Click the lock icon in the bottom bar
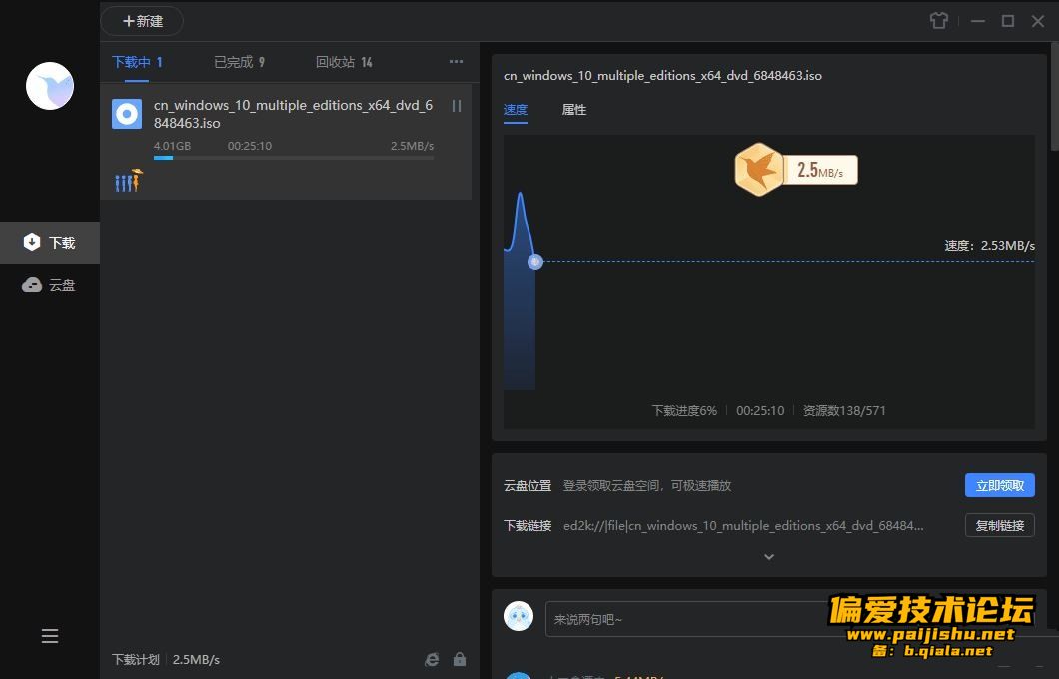1059x679 pixels. point(460,659)
